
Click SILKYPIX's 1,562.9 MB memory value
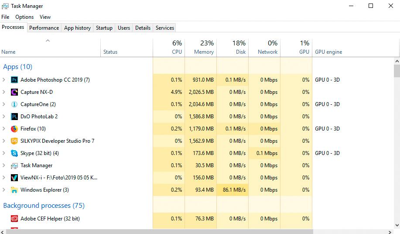[x=201, y=141]
